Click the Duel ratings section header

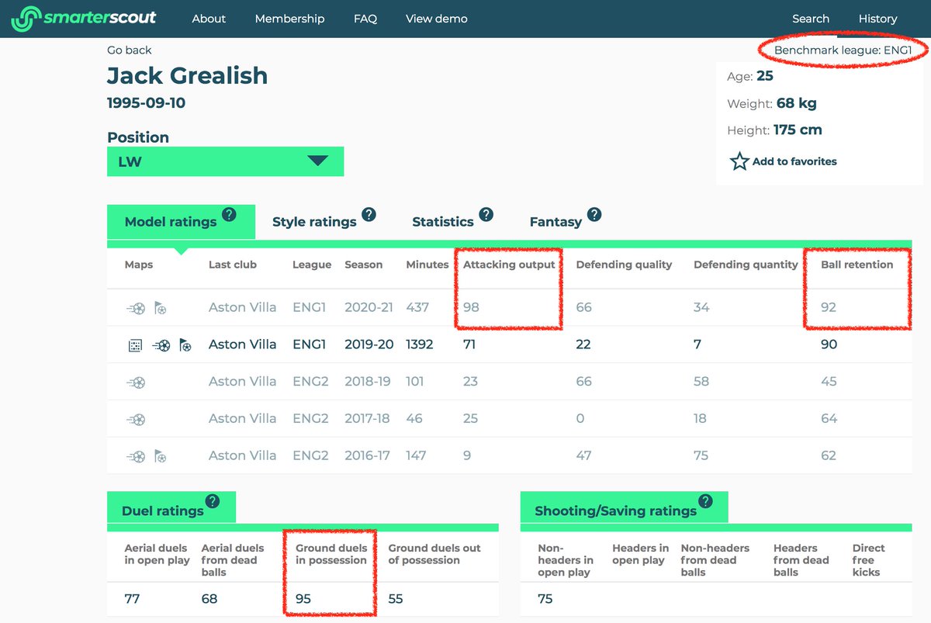(x=171, y=509)
